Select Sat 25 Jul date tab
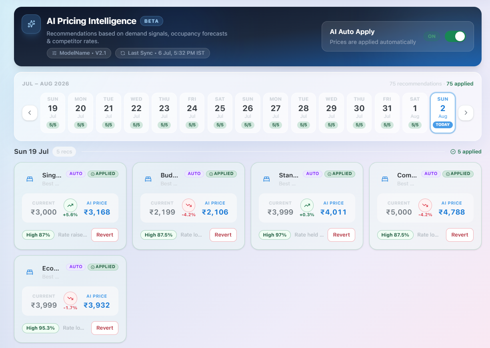The width and height of the screenshot is (490, 348). [220, 113]
